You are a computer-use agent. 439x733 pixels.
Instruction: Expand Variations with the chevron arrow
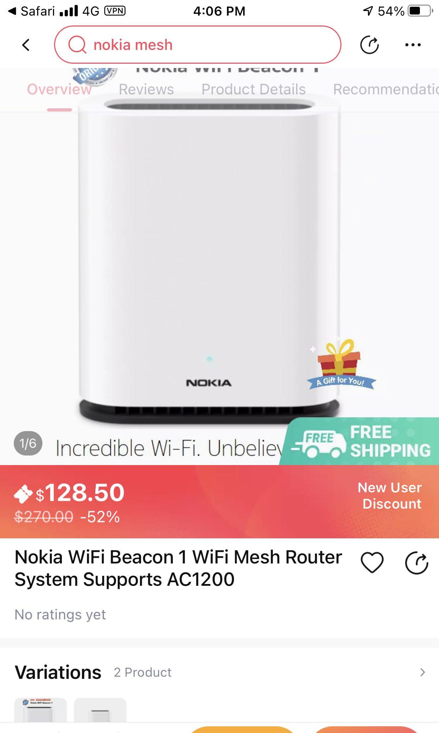coord(422,672)
